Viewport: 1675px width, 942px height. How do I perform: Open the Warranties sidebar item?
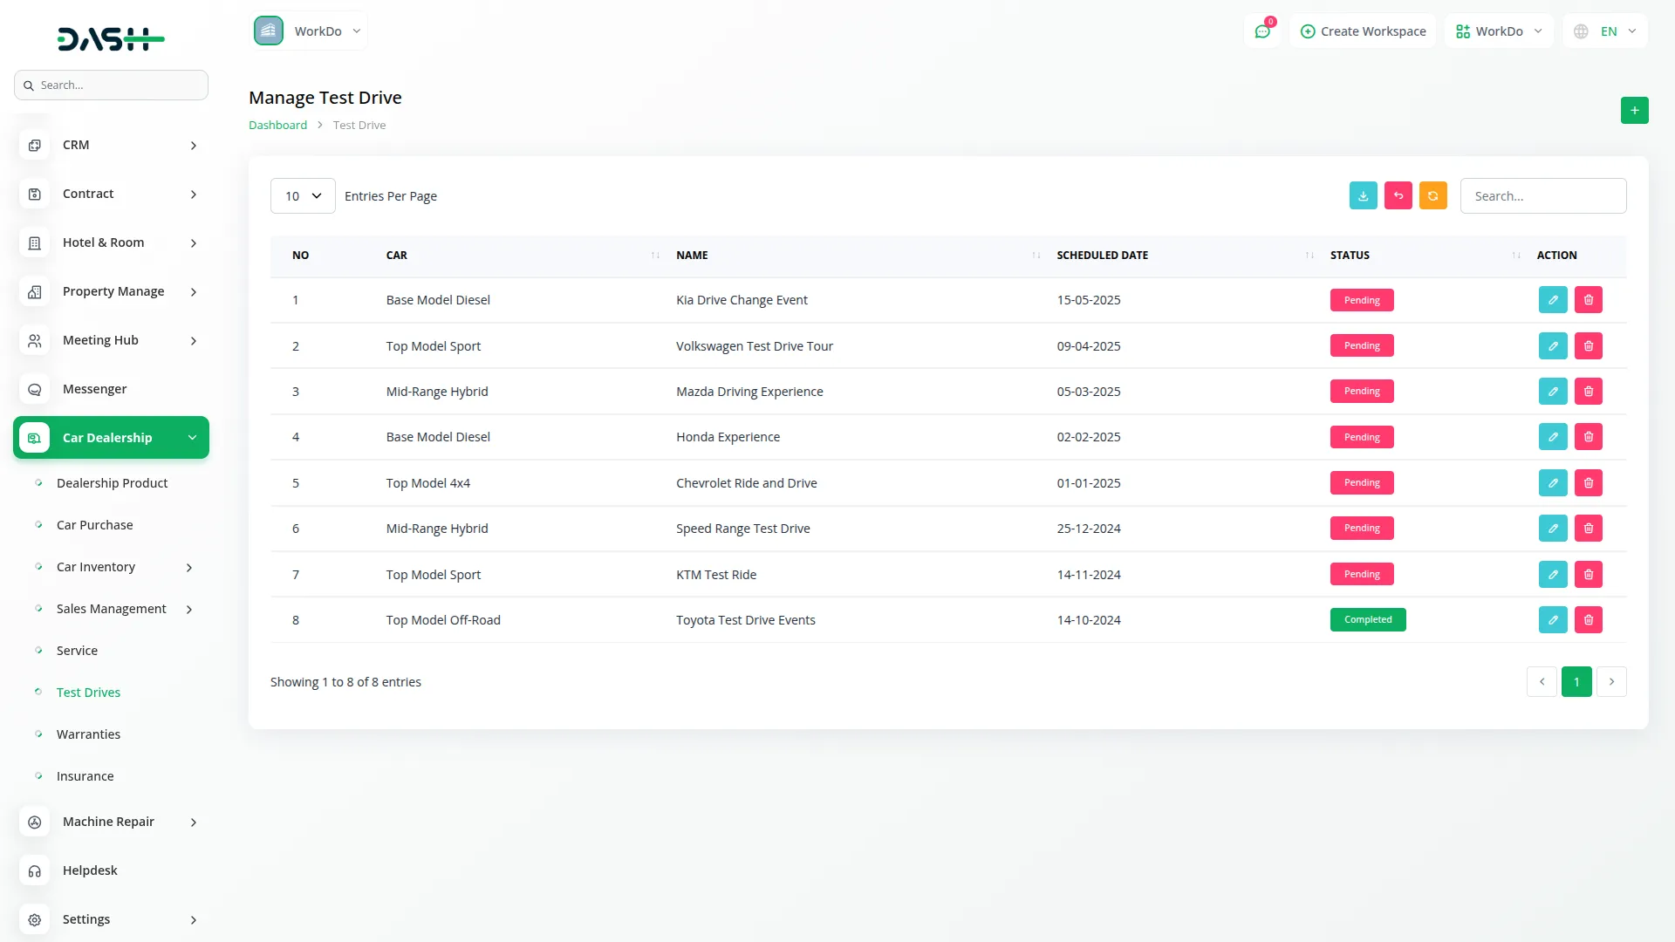click(x=88, y=734)
